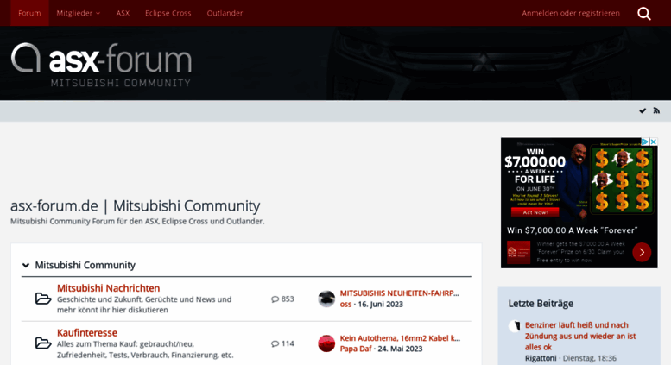Open user profile link oss
The height and width of the screenshot is (365, 671).
tap(345, 305)
